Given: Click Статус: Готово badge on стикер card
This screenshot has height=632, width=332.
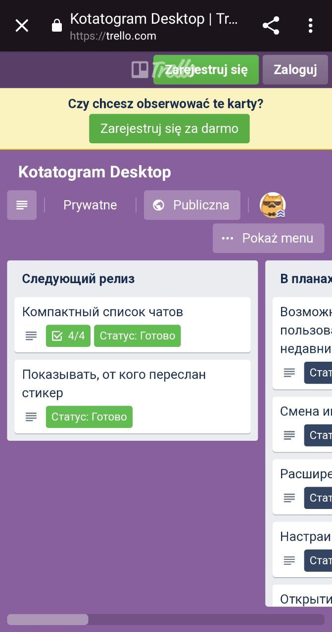Looking at the screenshot, I should pyautogui.click(x=89, y=417).
